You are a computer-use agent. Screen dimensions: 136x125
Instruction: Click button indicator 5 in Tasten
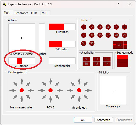click(116, 27)
